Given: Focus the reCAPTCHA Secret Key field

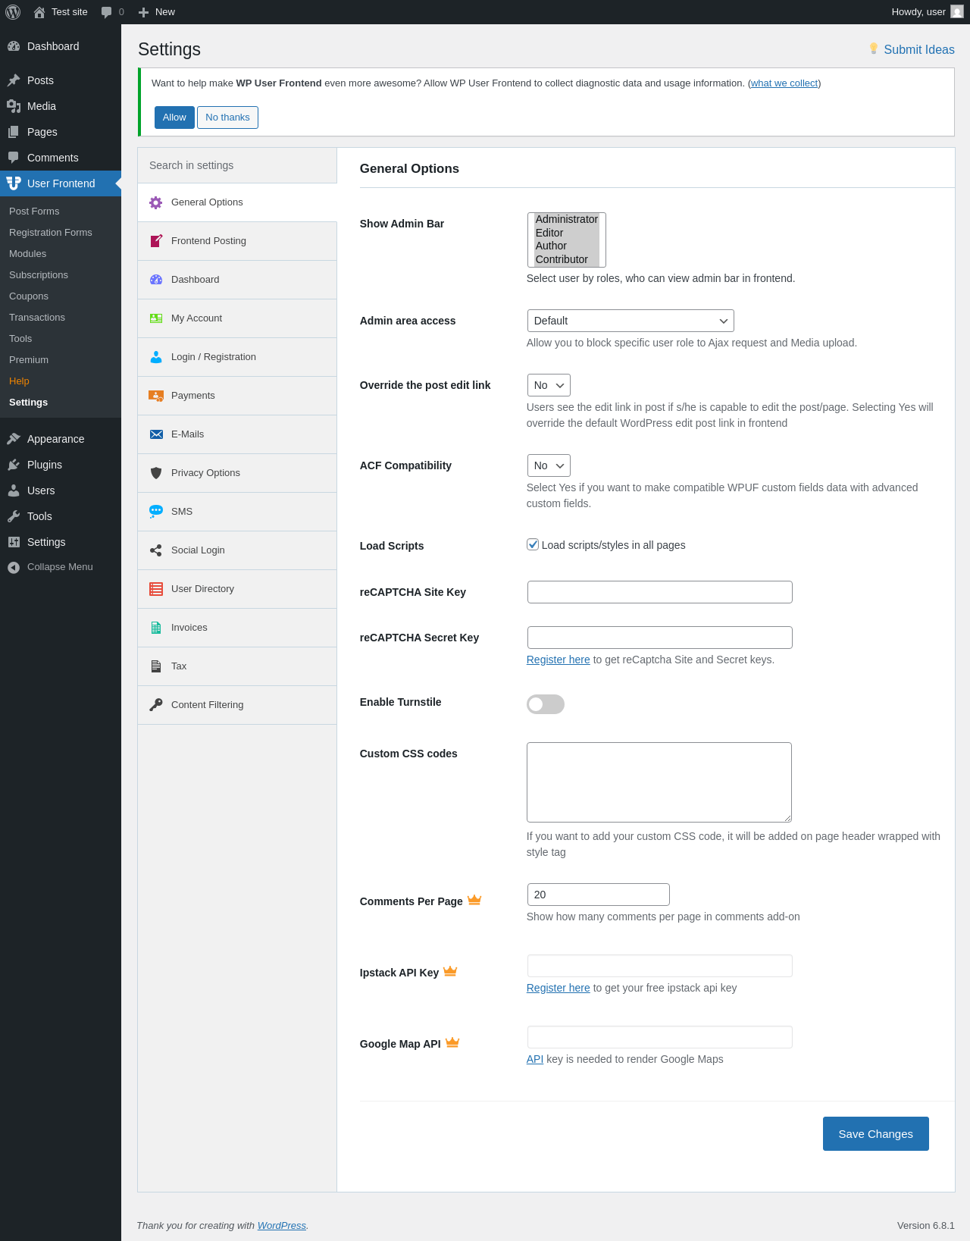Looking at the screenshot, I should pos(660,638).
